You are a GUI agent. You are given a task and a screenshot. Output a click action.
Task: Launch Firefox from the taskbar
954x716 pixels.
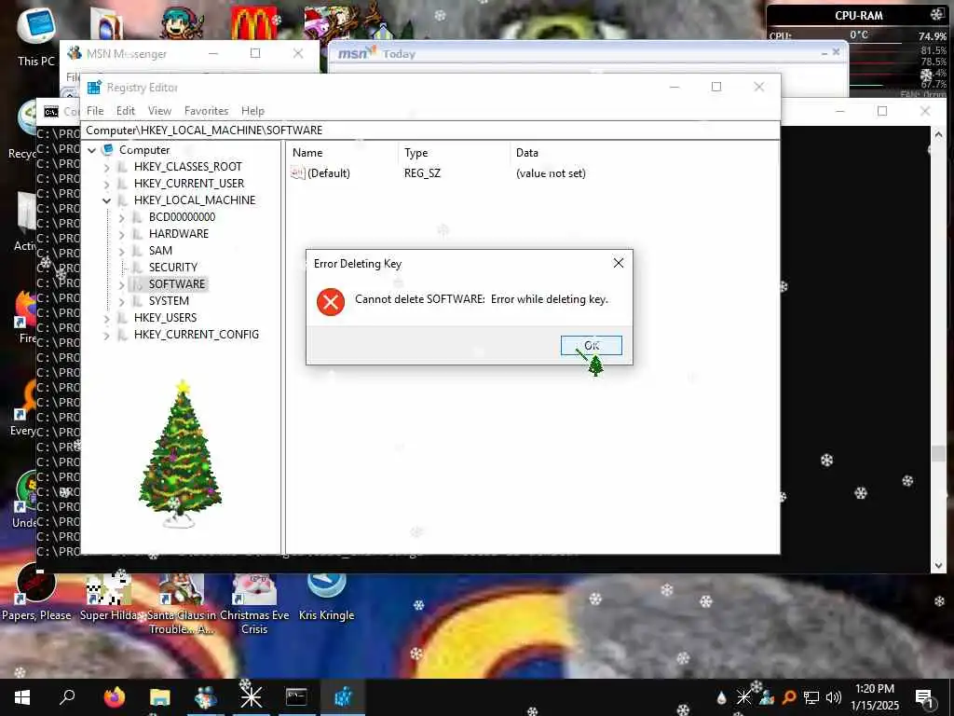coord(114,697)
